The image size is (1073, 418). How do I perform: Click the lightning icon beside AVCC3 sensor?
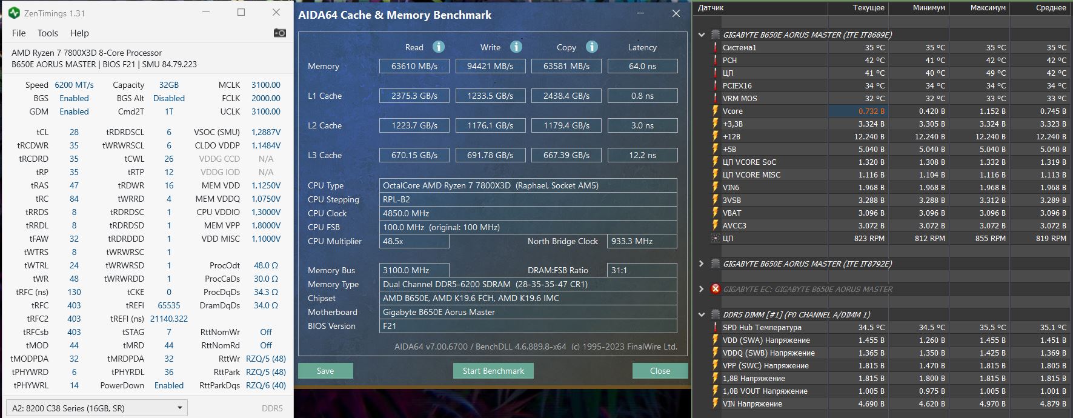pyautogui.click(x=715, y=225)
